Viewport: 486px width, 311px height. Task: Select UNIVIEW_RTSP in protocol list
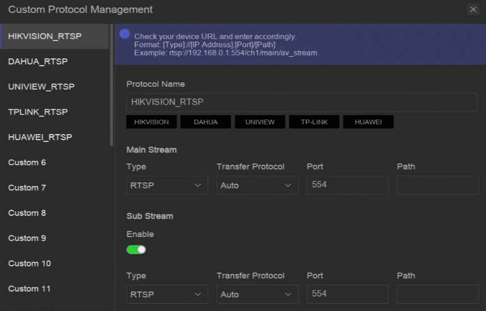point(55,87)
